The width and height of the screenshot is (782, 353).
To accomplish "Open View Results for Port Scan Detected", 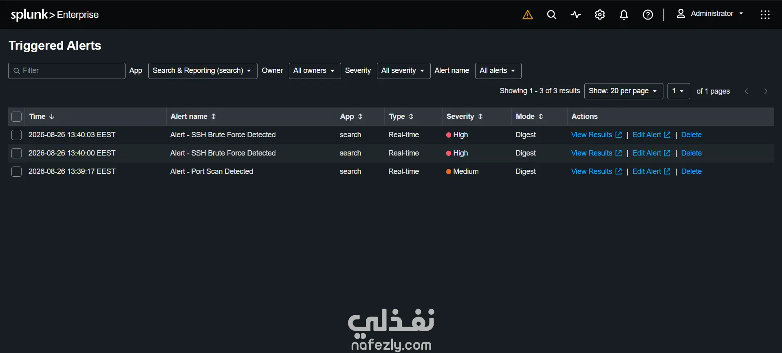I will pos(597,171).
